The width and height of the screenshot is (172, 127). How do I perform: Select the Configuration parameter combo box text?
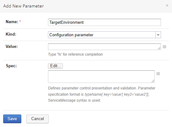click(71, 35)
